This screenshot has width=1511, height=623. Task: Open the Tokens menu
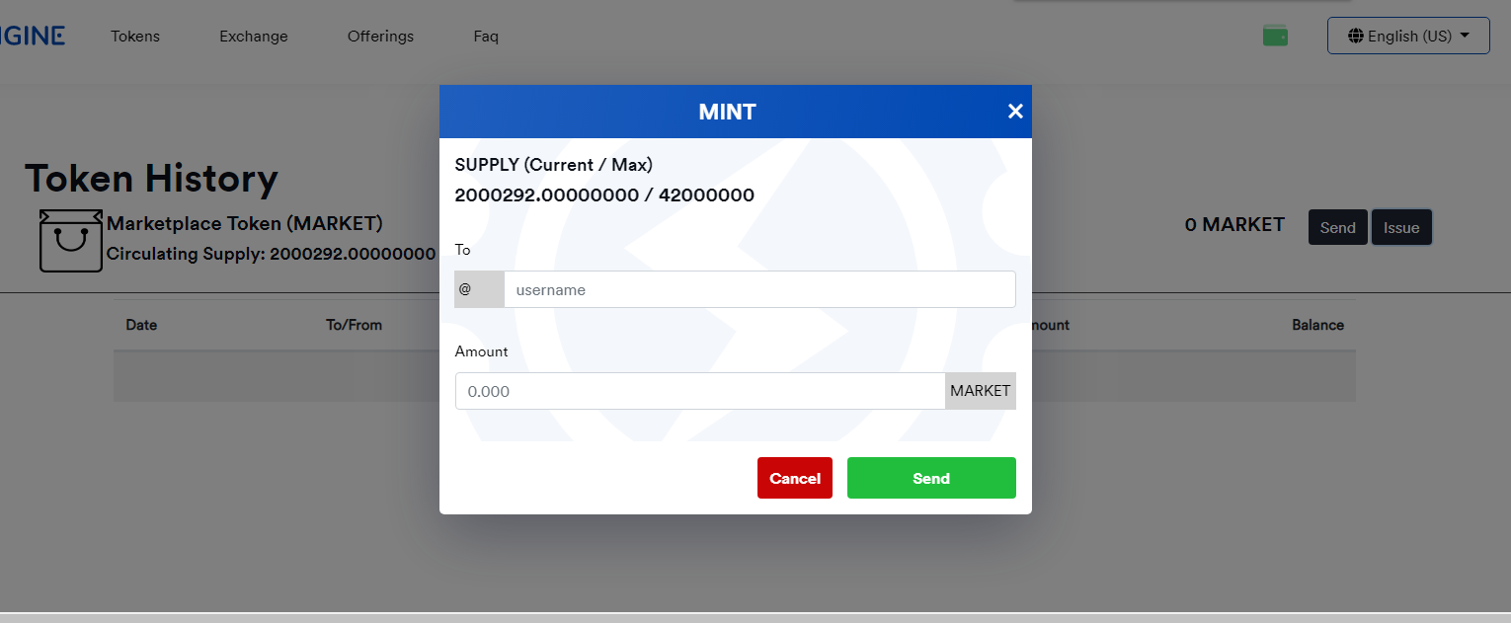[x=135, y=37]
